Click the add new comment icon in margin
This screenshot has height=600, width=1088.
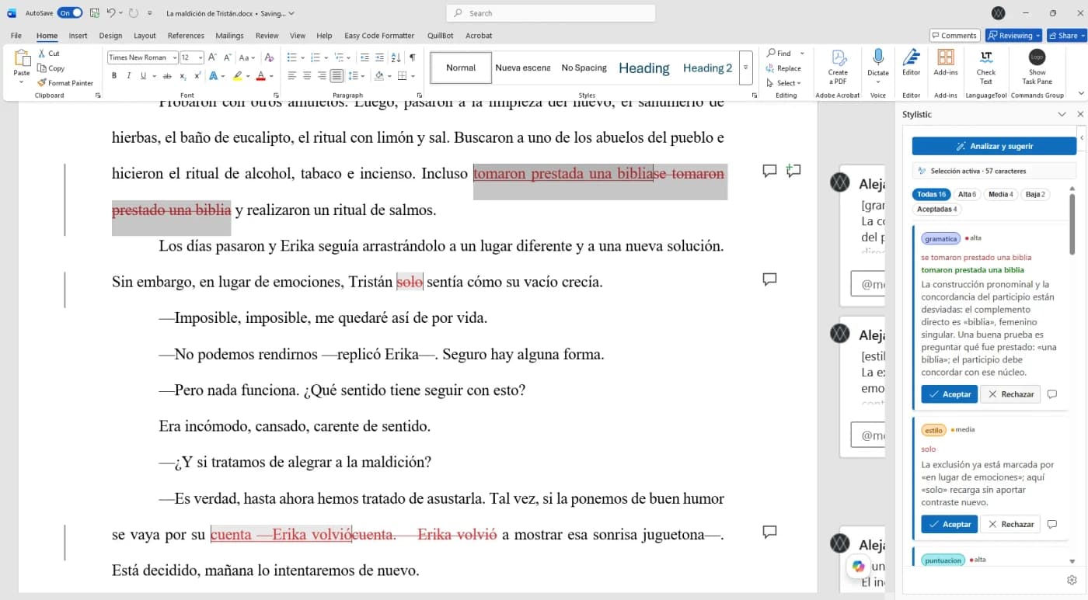click(x=793, y=171)
